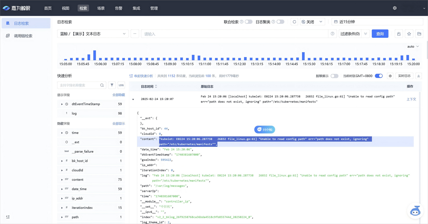The image size is (428, 224).
Task: Click the 近15分钟 time range picker
Action: (377, 22)
